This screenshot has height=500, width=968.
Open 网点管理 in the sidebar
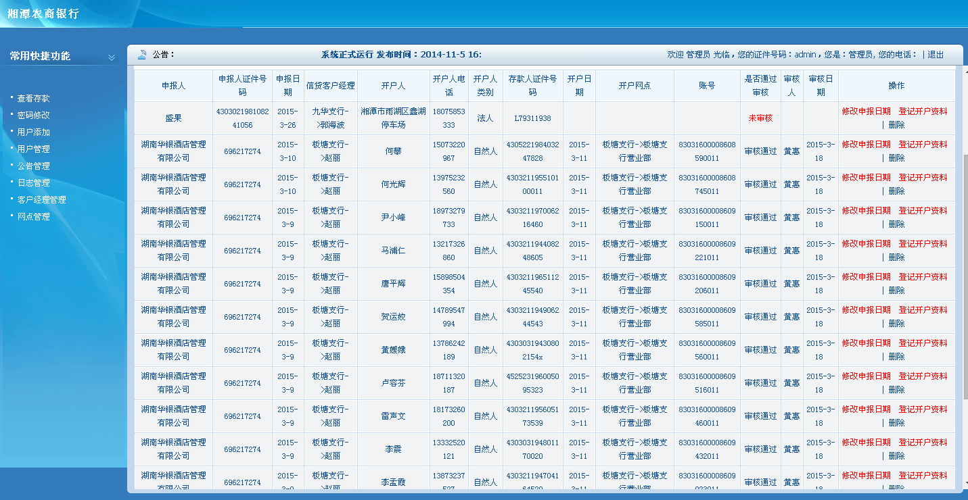(33, 217)
